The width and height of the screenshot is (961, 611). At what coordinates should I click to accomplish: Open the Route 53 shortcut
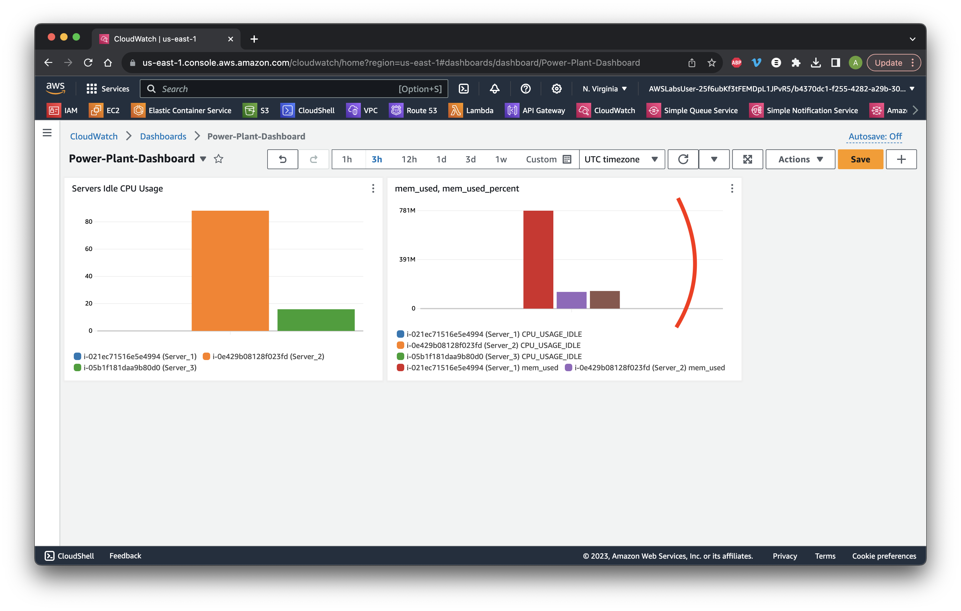point(413,111)
